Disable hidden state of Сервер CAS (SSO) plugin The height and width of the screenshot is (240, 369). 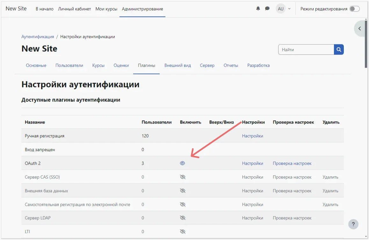182,176
